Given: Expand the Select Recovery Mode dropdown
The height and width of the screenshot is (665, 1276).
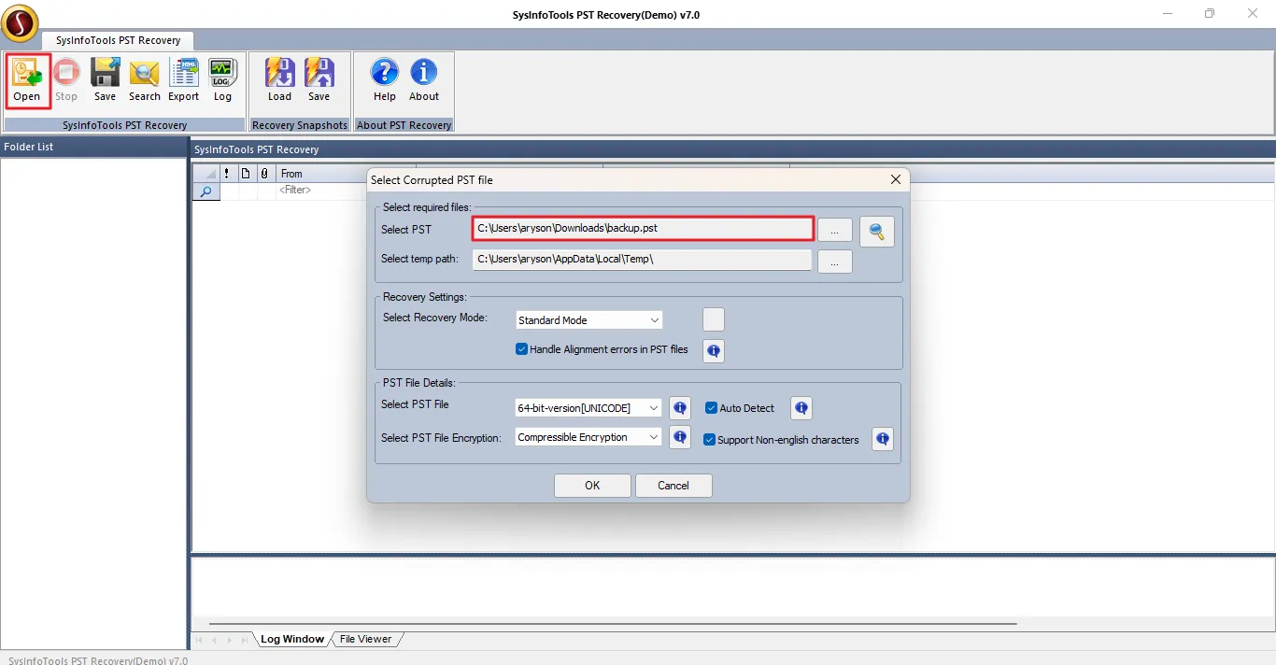Looking at the screenshot, I should (x=588, y=320).
